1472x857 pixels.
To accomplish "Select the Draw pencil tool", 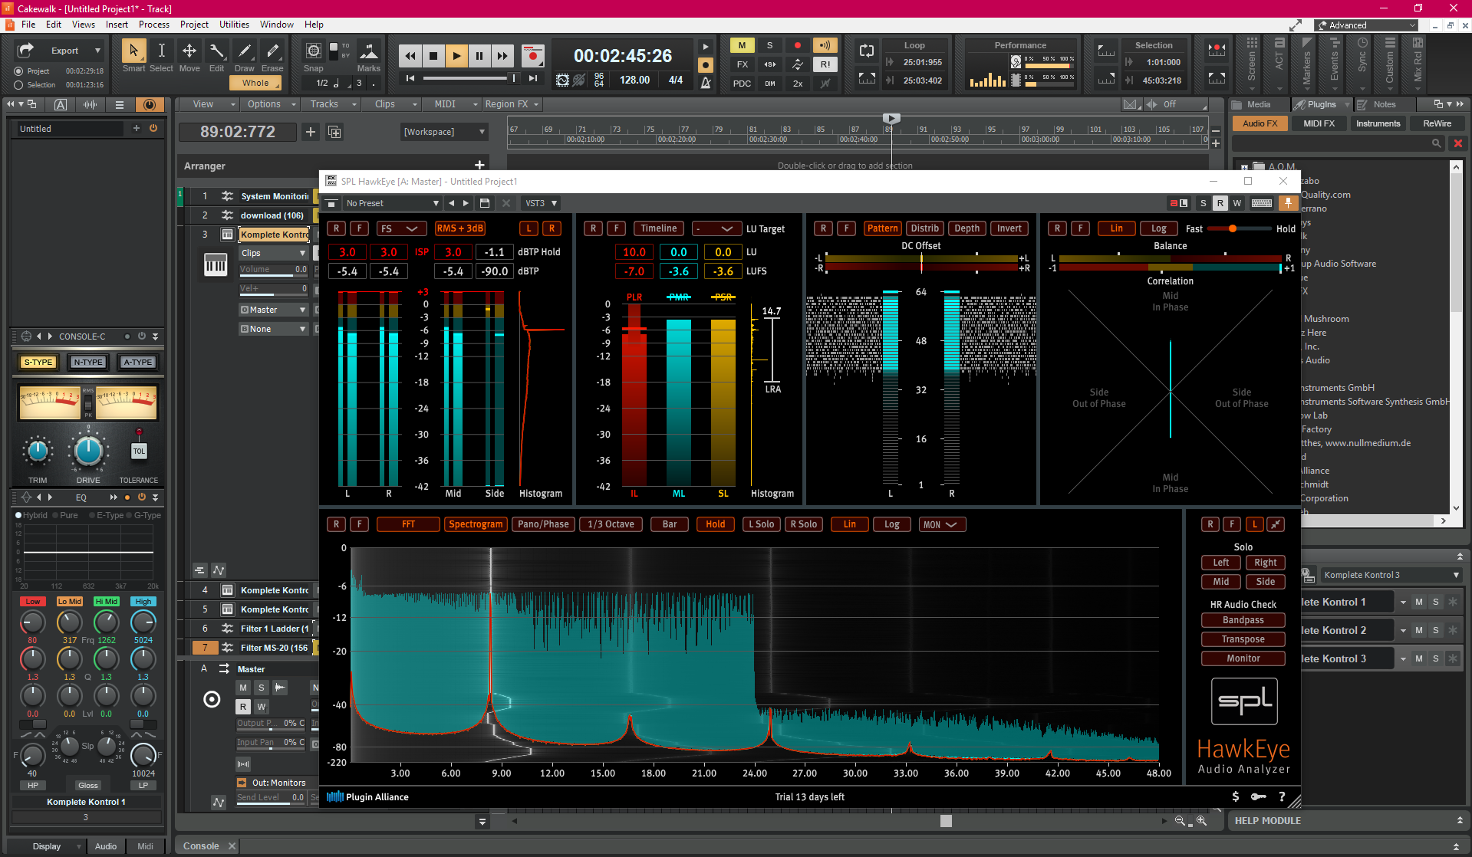I will pos(245,51).
